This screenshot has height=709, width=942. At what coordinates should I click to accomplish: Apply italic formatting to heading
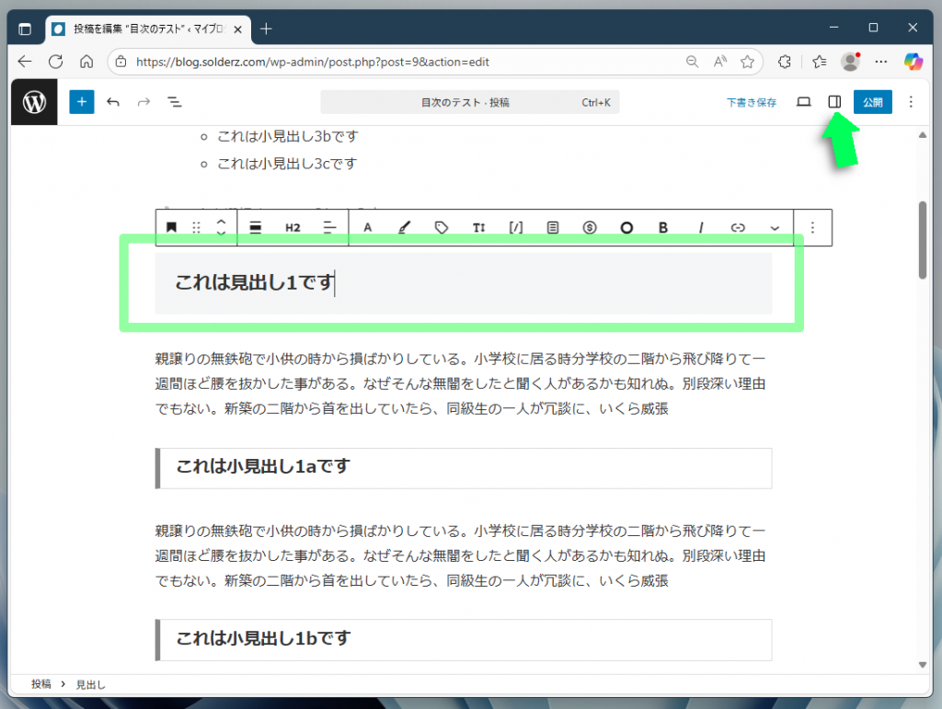[700, 227]
